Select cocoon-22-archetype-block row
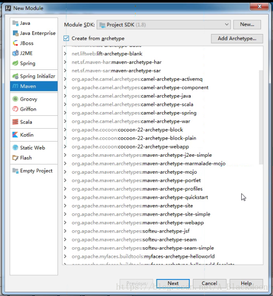This screenshot has height=296, width=273. pyautogui.click(x=163, y=130)
